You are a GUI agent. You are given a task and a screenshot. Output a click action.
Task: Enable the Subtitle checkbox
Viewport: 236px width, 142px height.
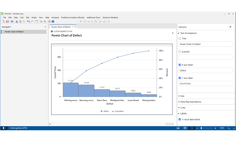pyautogui.click(x=180, y=52)
